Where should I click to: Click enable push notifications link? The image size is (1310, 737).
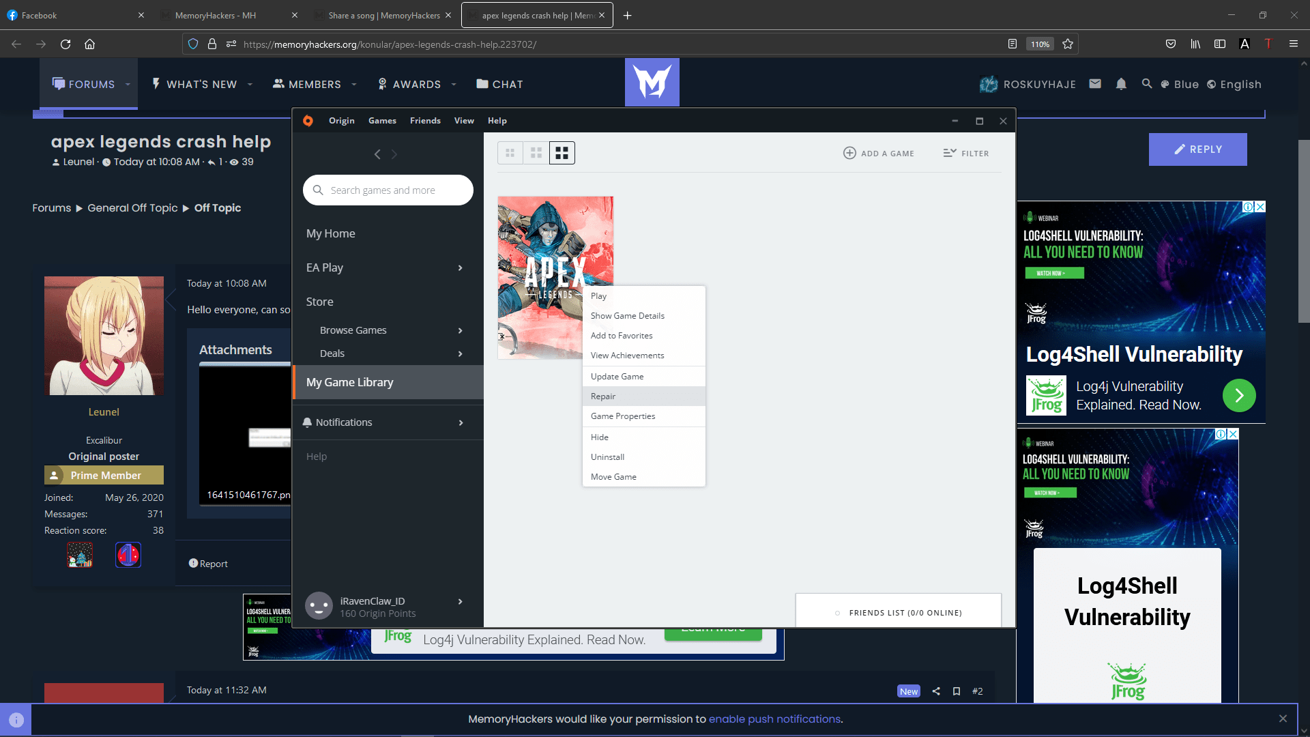tap(774, 719)
